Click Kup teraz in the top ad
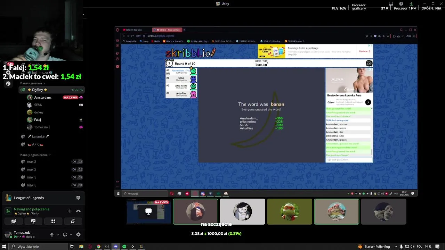Image resolution: width=445 pixels, height=250 pixels. tap(364, 51)
